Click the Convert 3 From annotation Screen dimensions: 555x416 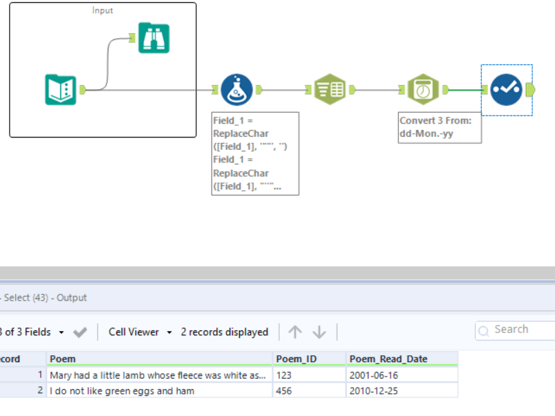coord(440,127)
